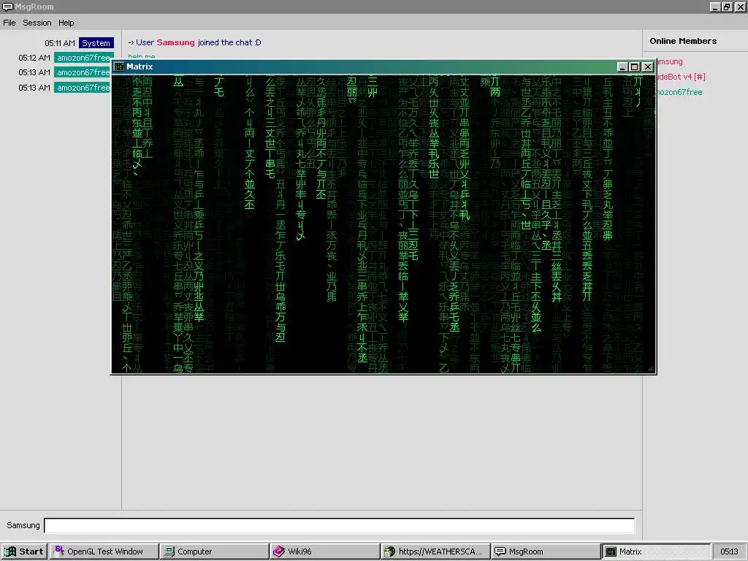Click the Wiki96 book icon in taskbar

point(279,552)
